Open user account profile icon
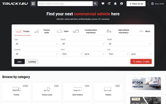The image size is (166, 104). pos(122,4)
